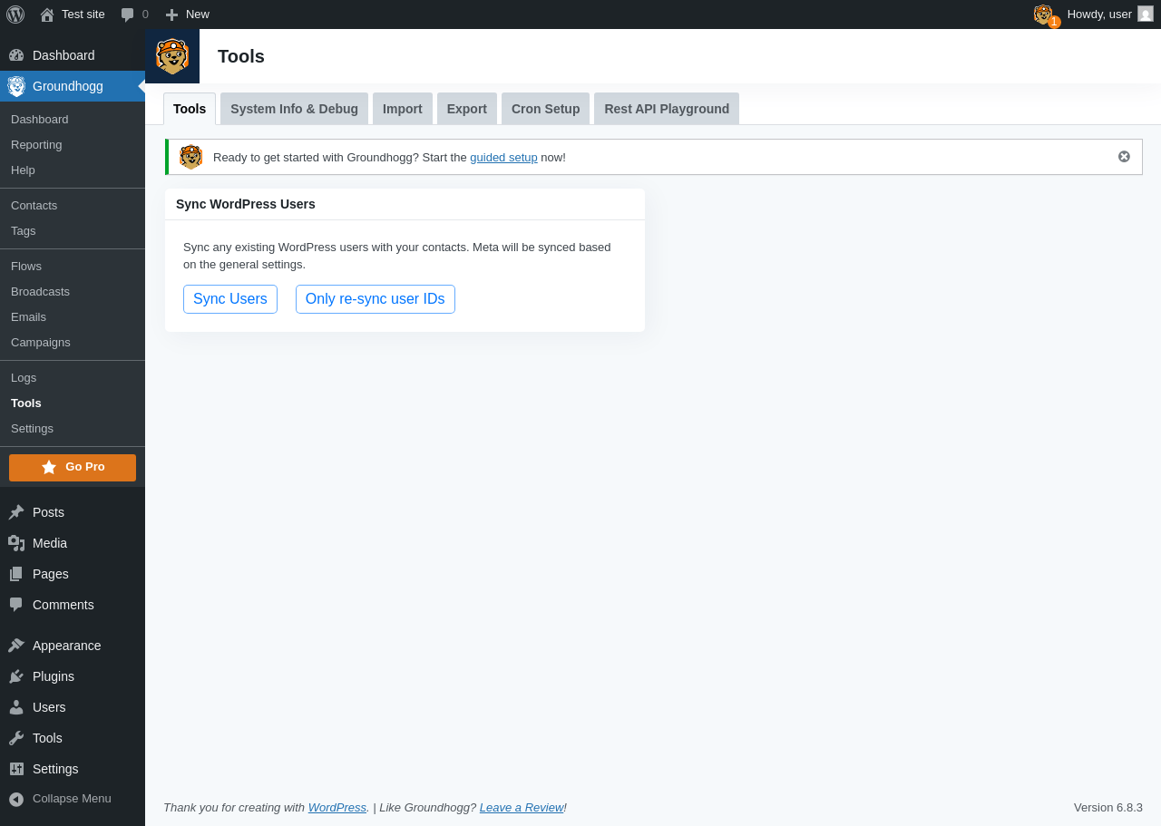Click the plus New content icon

(171, 15)
